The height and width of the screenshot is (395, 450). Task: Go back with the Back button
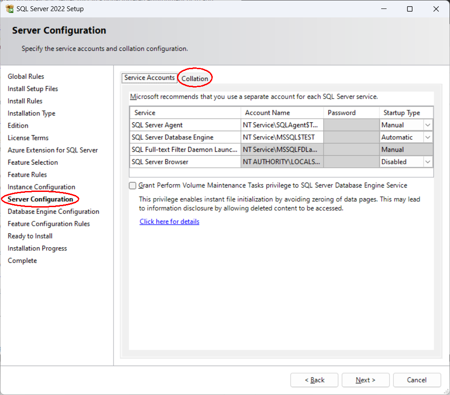click(x=314, y=380)
